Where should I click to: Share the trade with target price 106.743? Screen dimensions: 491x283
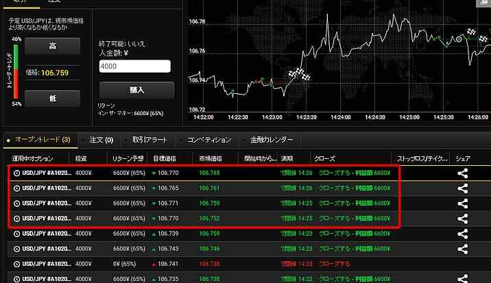[463, 249]
